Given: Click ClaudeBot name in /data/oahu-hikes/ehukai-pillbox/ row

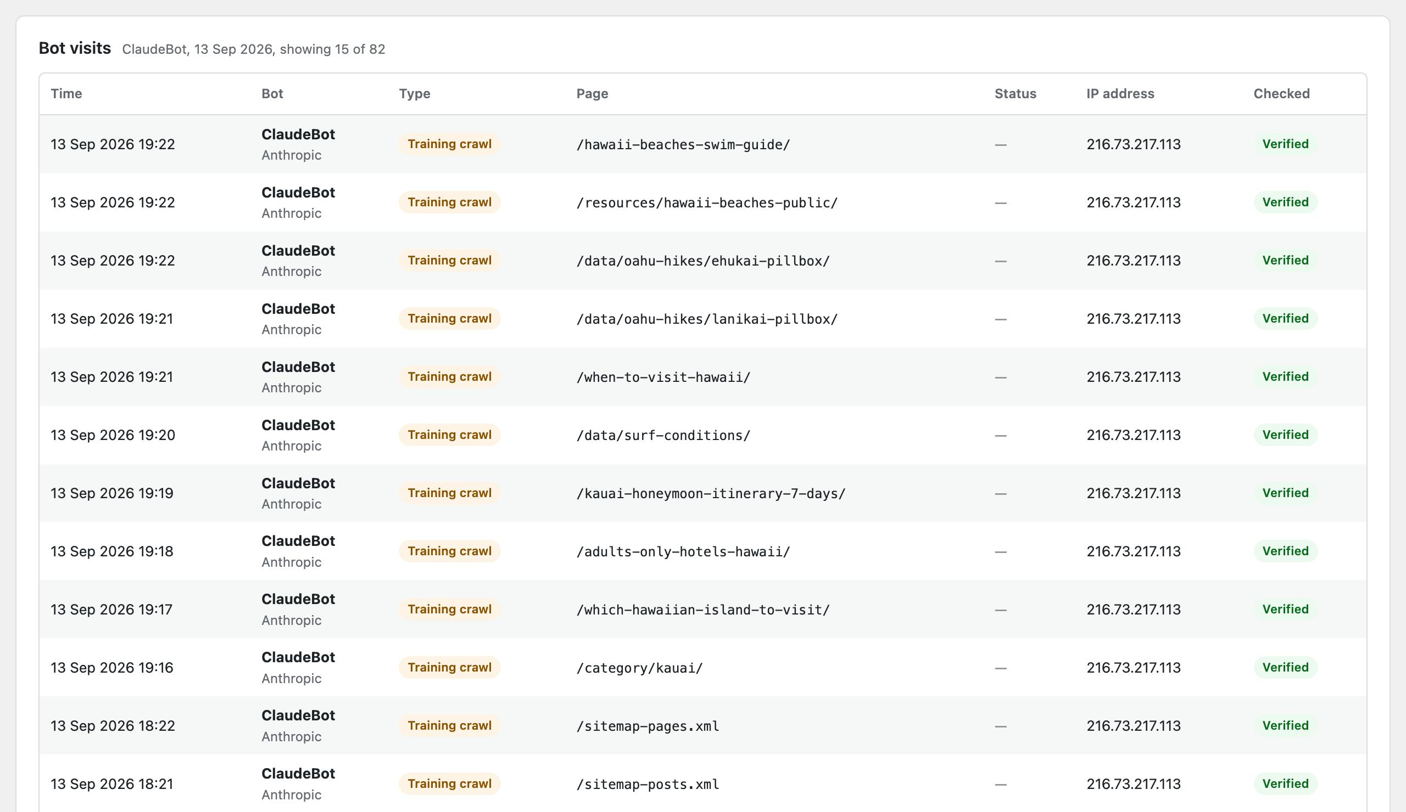Looking at the screenshot, I should coord(298,251).
